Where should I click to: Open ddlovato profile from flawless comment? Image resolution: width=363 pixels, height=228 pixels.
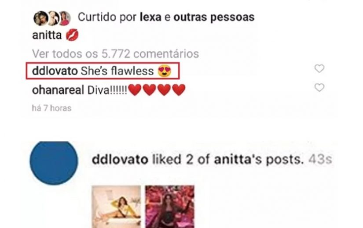coord(55,71)
